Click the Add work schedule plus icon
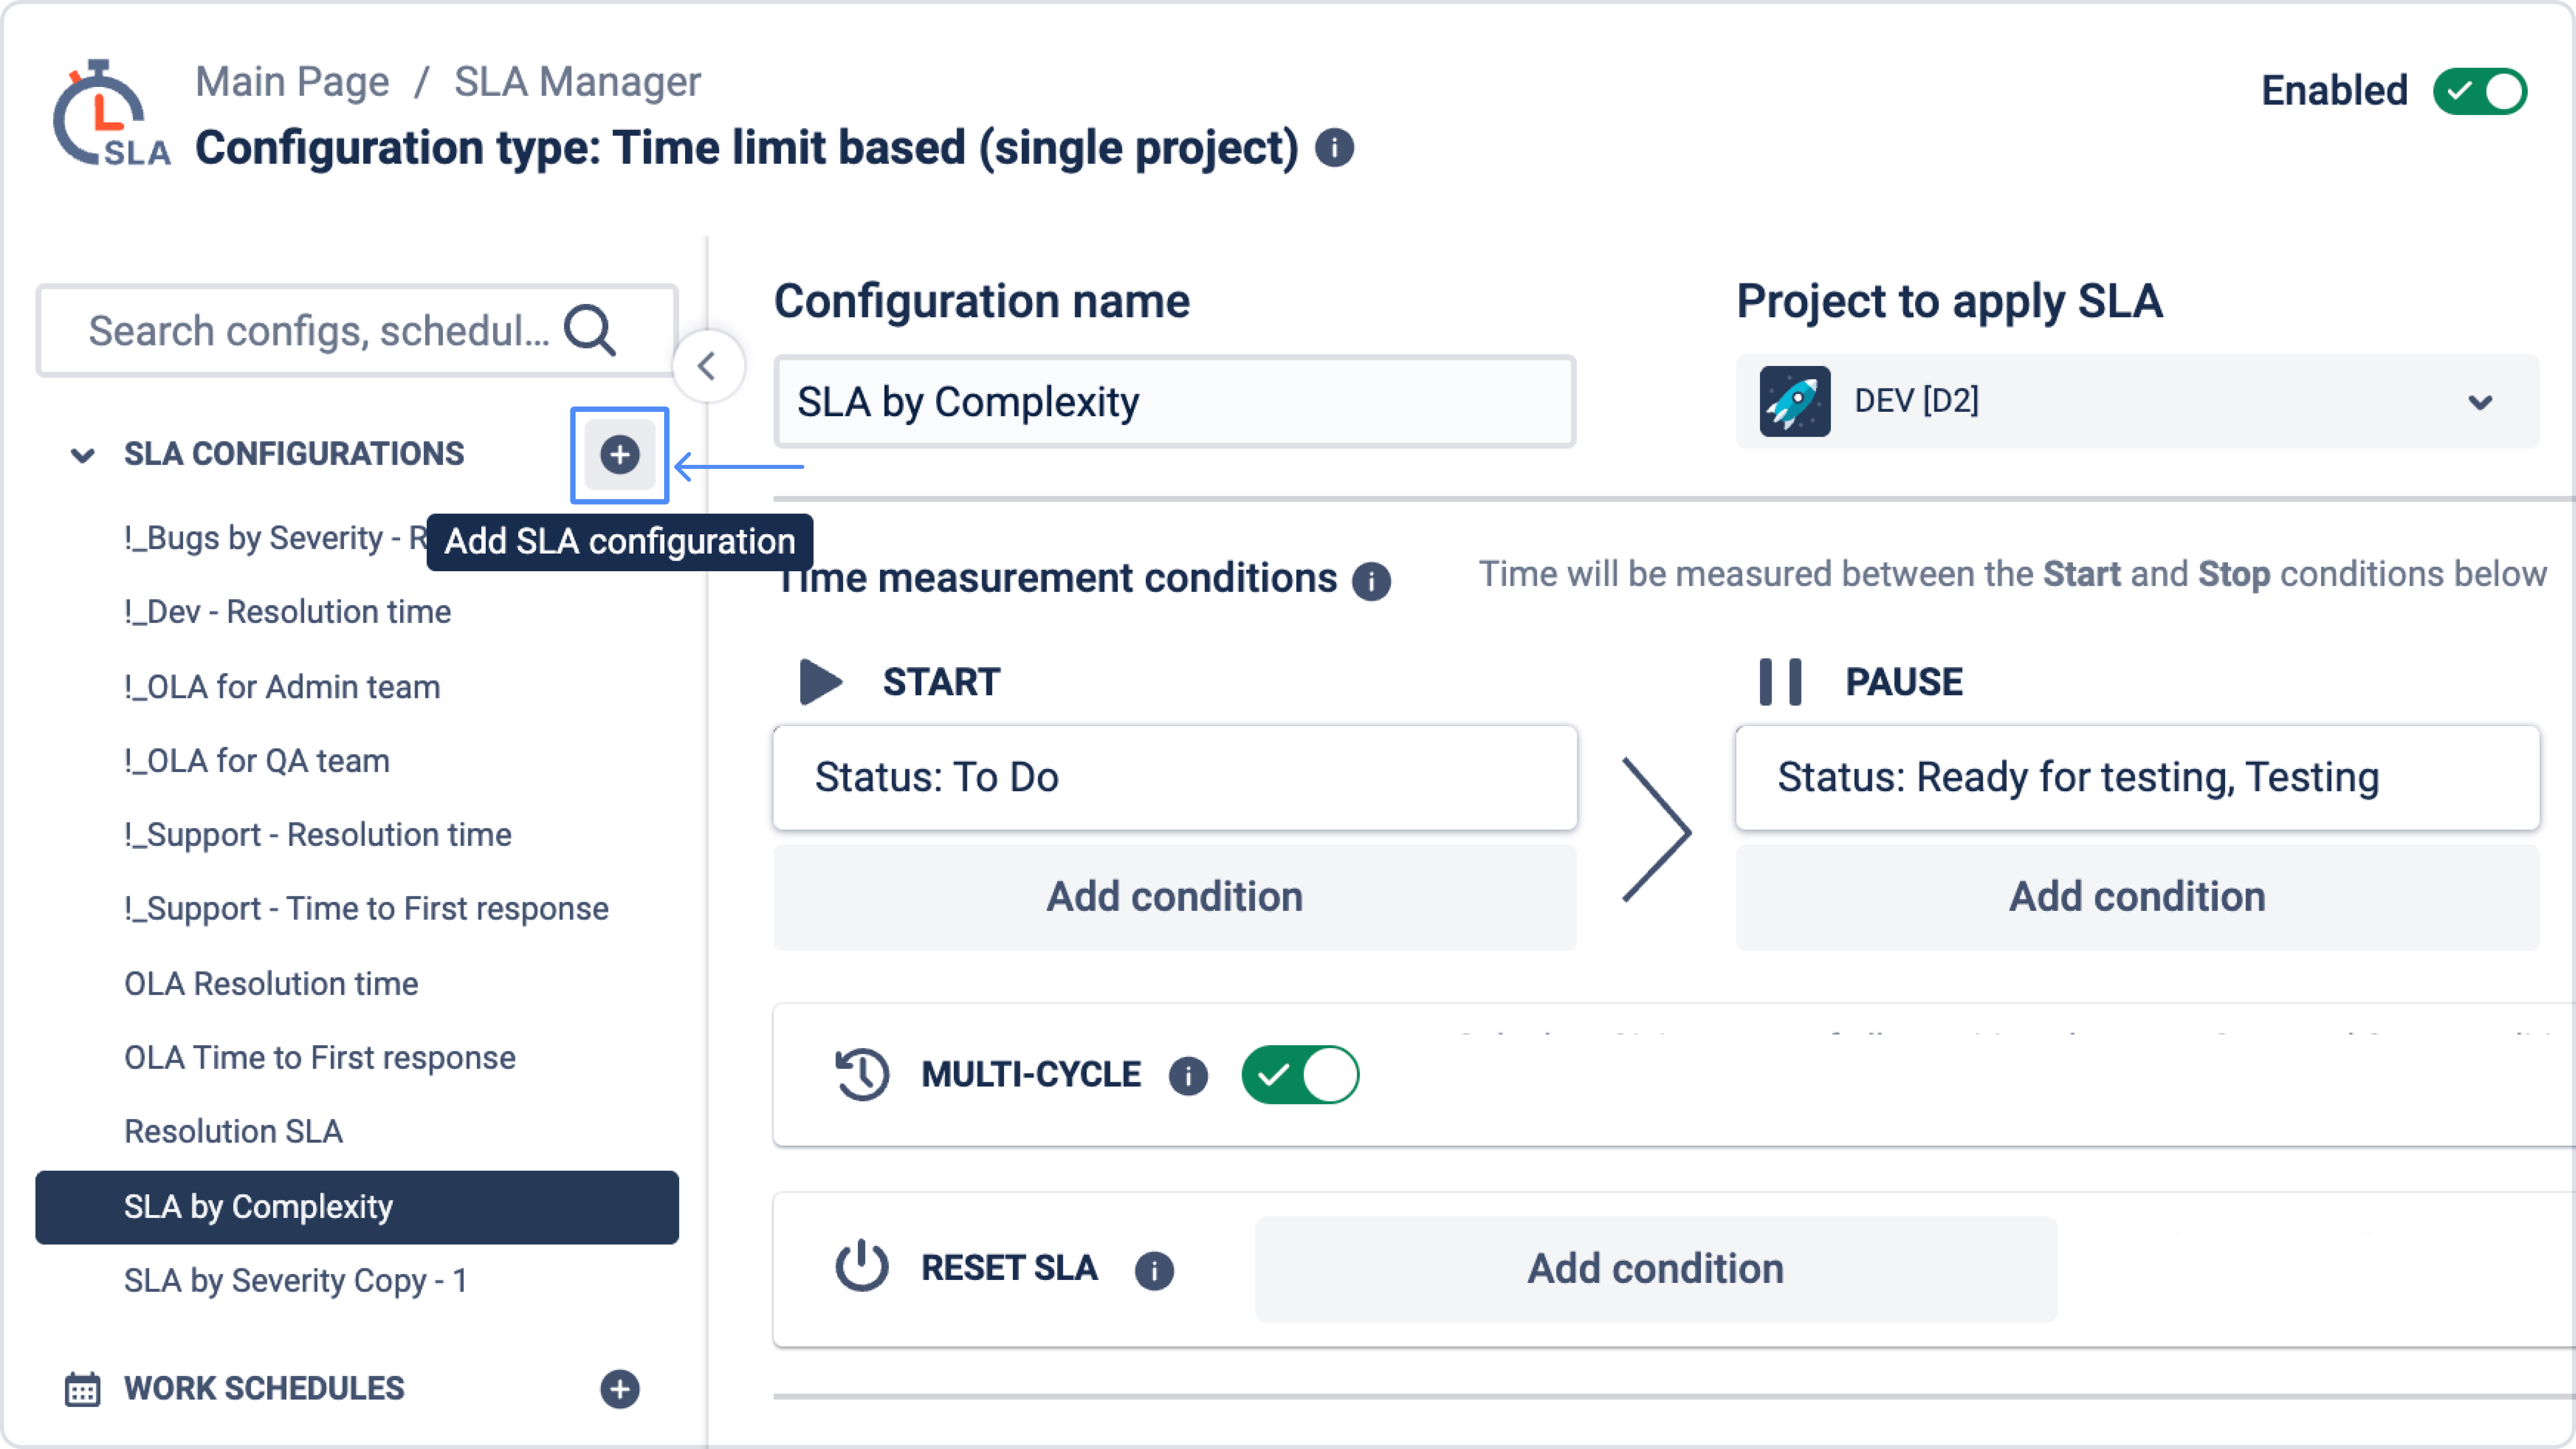Viewport: 2576px width, 1449px height. pyautogui.click(x=619, y=1389)
